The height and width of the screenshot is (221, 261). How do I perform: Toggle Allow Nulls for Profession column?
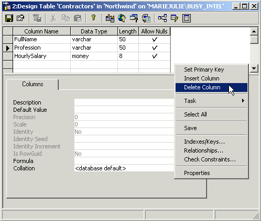tap(155, 48)
